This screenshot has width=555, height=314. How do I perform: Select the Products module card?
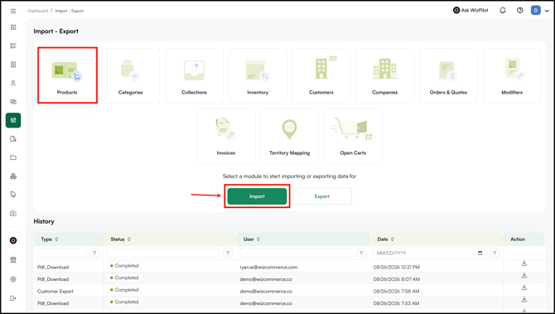67,75
